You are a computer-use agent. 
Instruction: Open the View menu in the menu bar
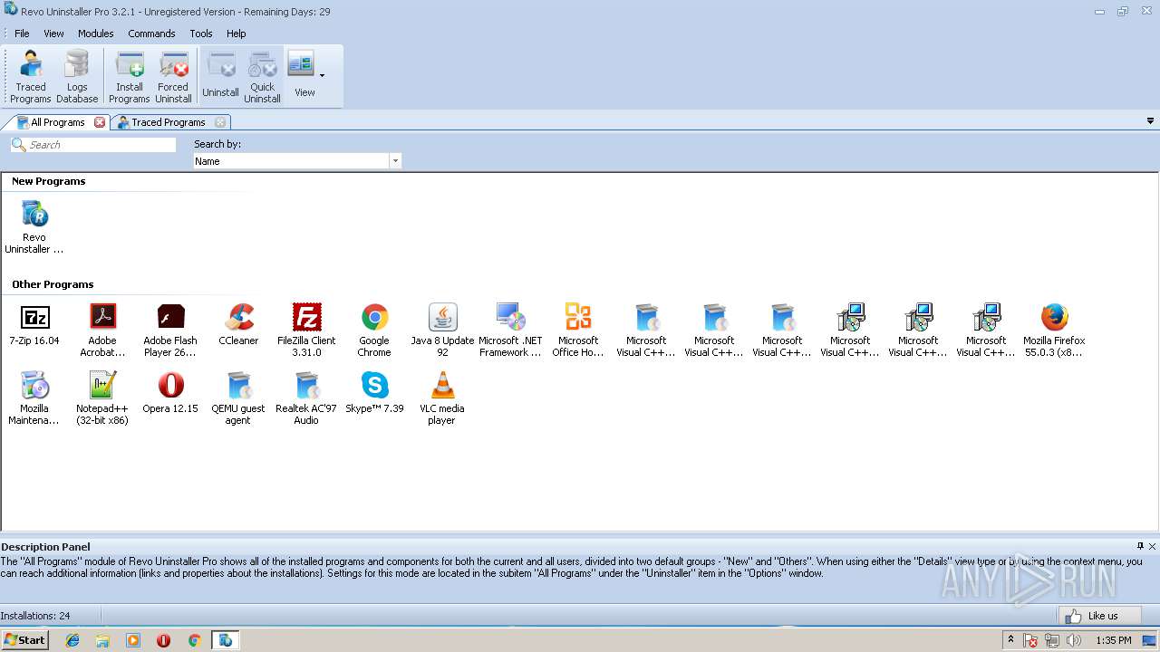53,34
